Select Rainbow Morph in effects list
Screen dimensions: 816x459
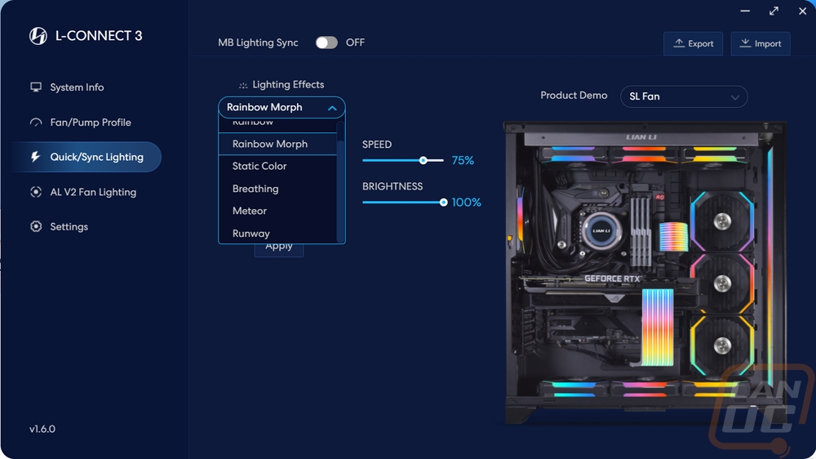click(278, 144)
